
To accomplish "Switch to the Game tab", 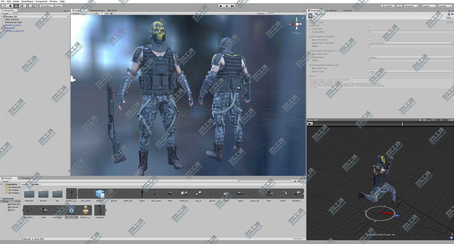I will tap(112, 10).
